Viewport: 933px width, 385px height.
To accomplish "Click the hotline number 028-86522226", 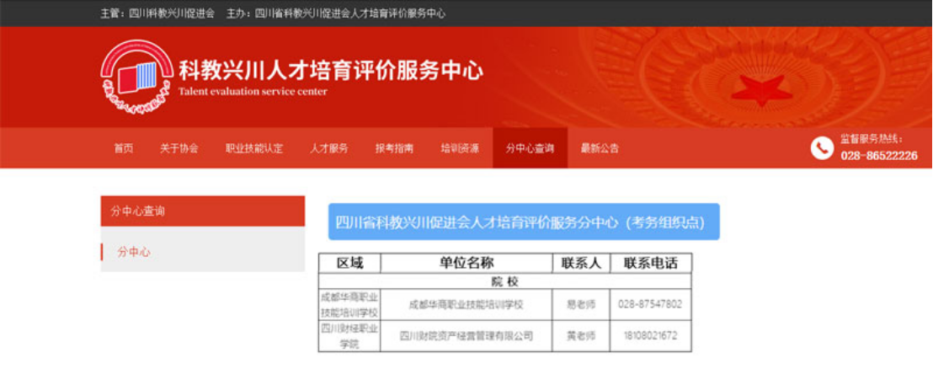I will (x=878, y=156).
